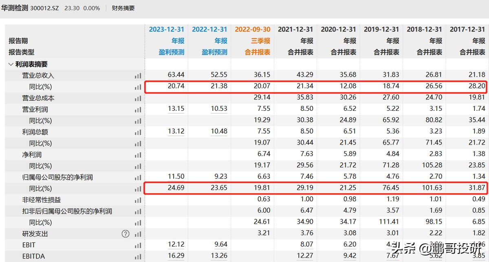489x262 pixels.
Task: Click the chart icon beside EBIT
Action: point(138,245)
